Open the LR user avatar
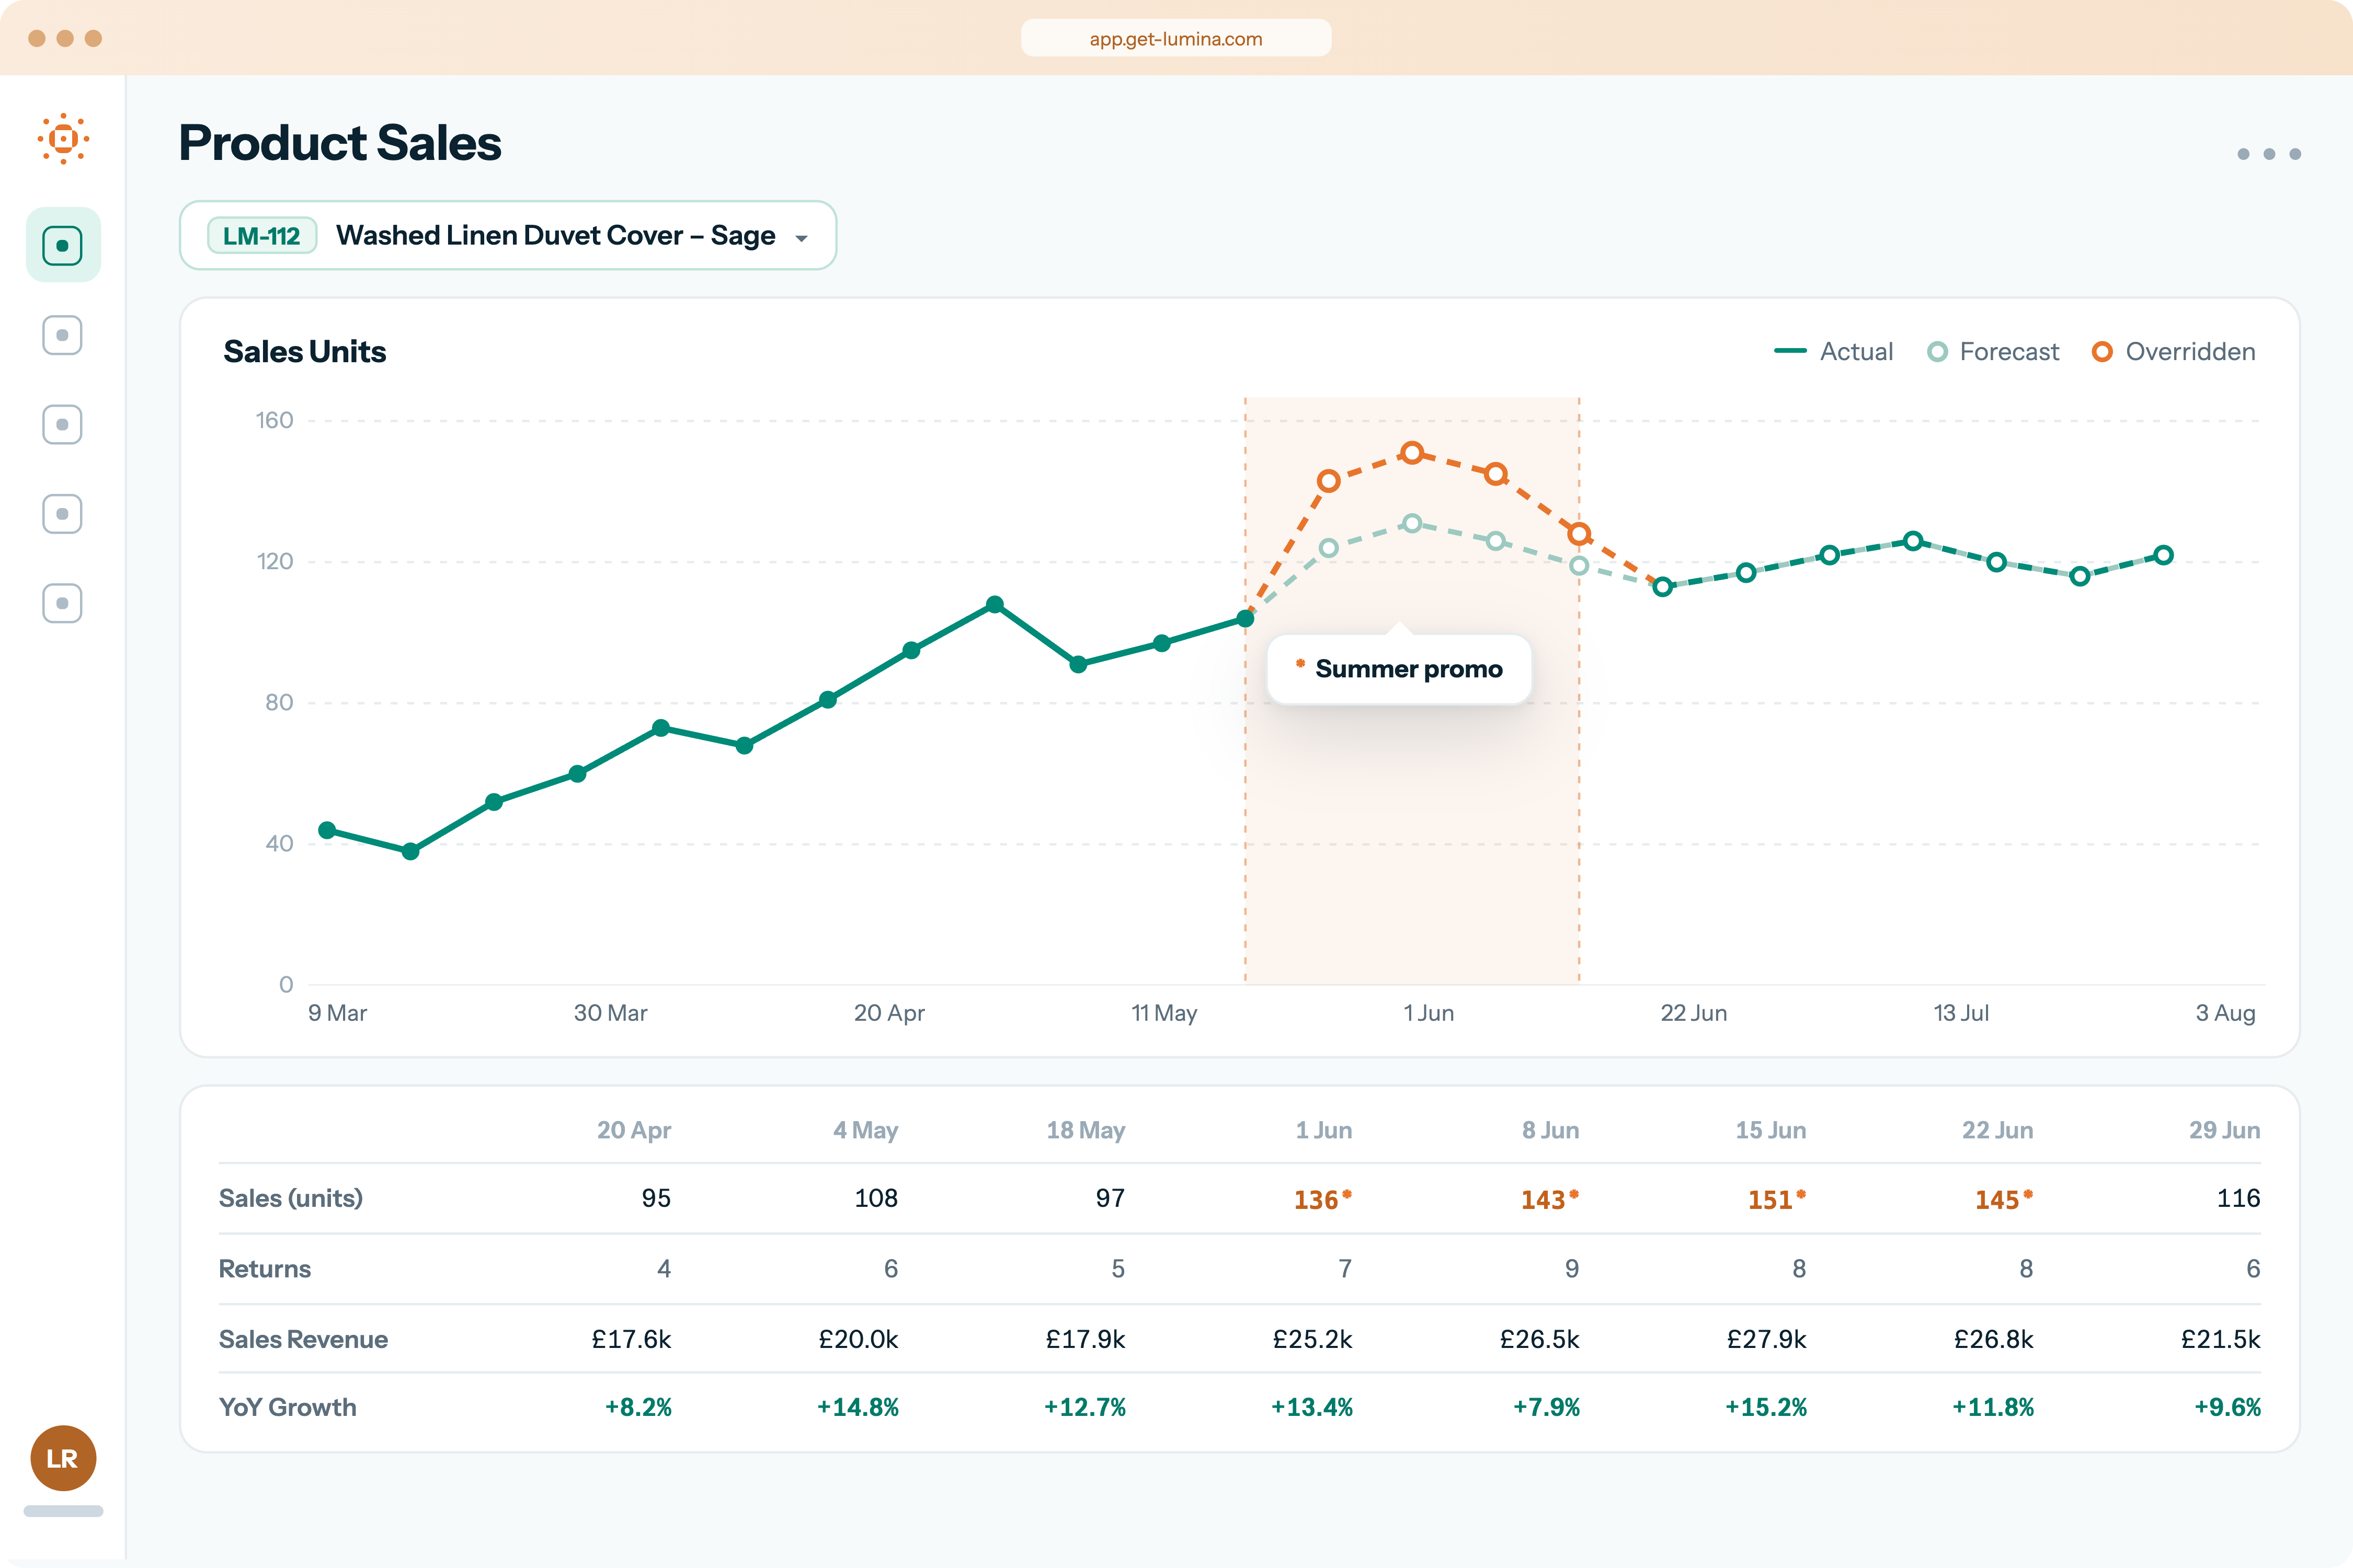The width and height of the screenshot is (2353, 1568). [63, 1458]
